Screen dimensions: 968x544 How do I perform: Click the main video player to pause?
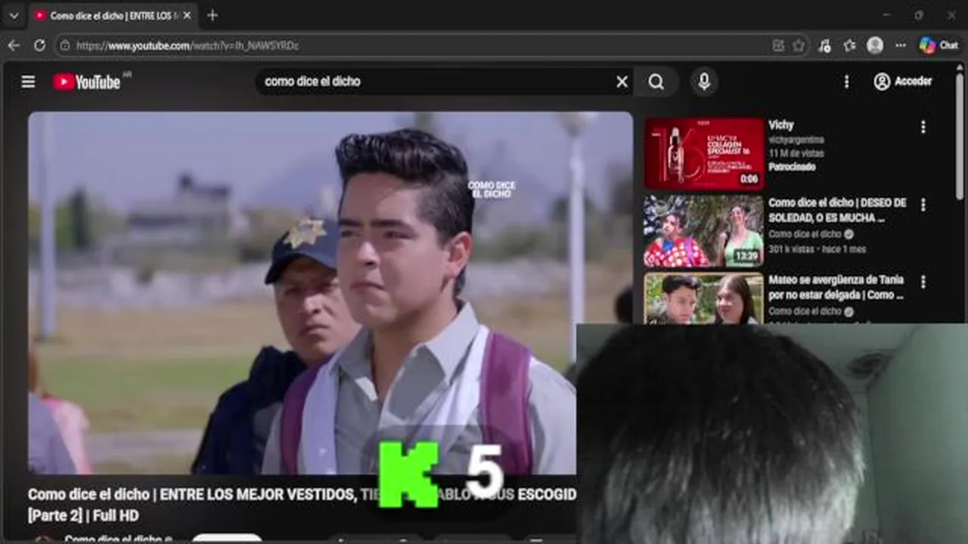pyautogui.click(x=330, y=293)
